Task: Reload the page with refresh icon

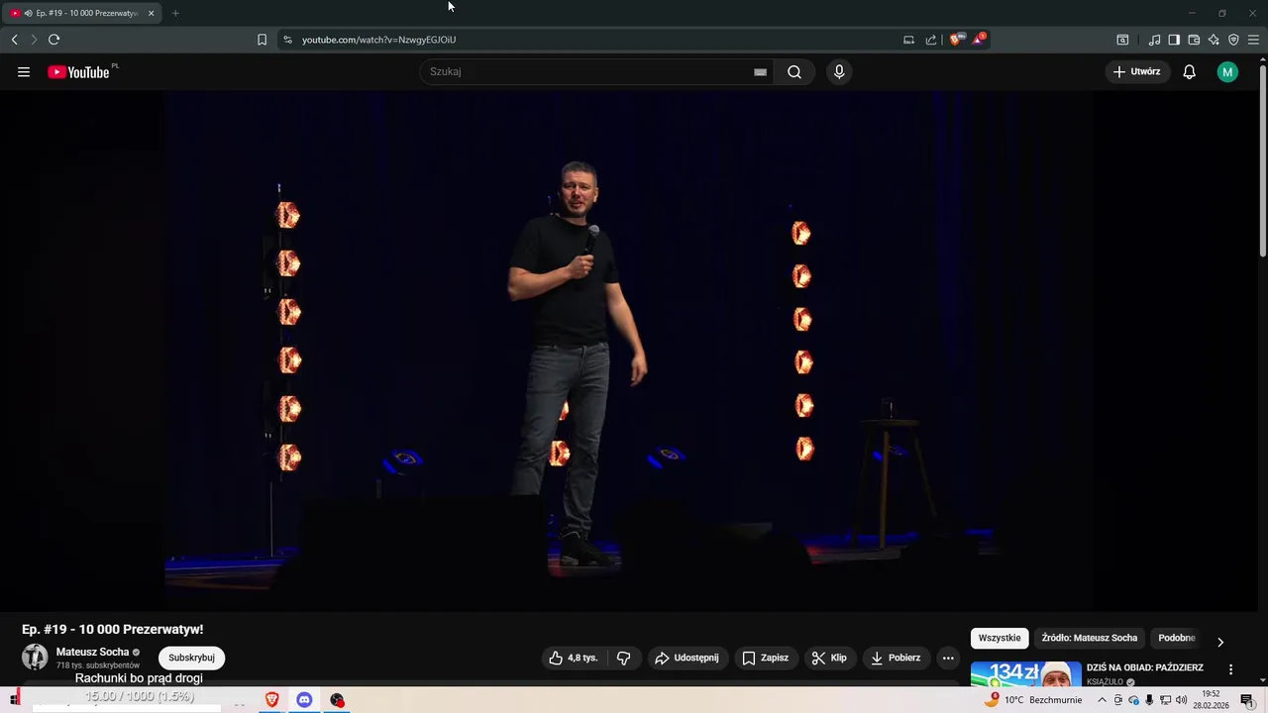Action: coord(53,40)
